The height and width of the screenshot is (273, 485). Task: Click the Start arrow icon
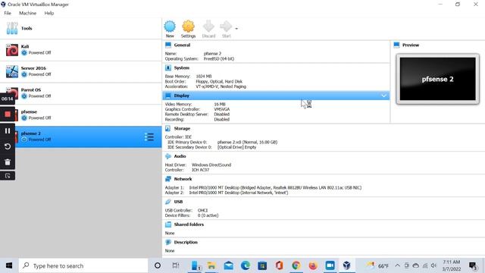(226, 27)
